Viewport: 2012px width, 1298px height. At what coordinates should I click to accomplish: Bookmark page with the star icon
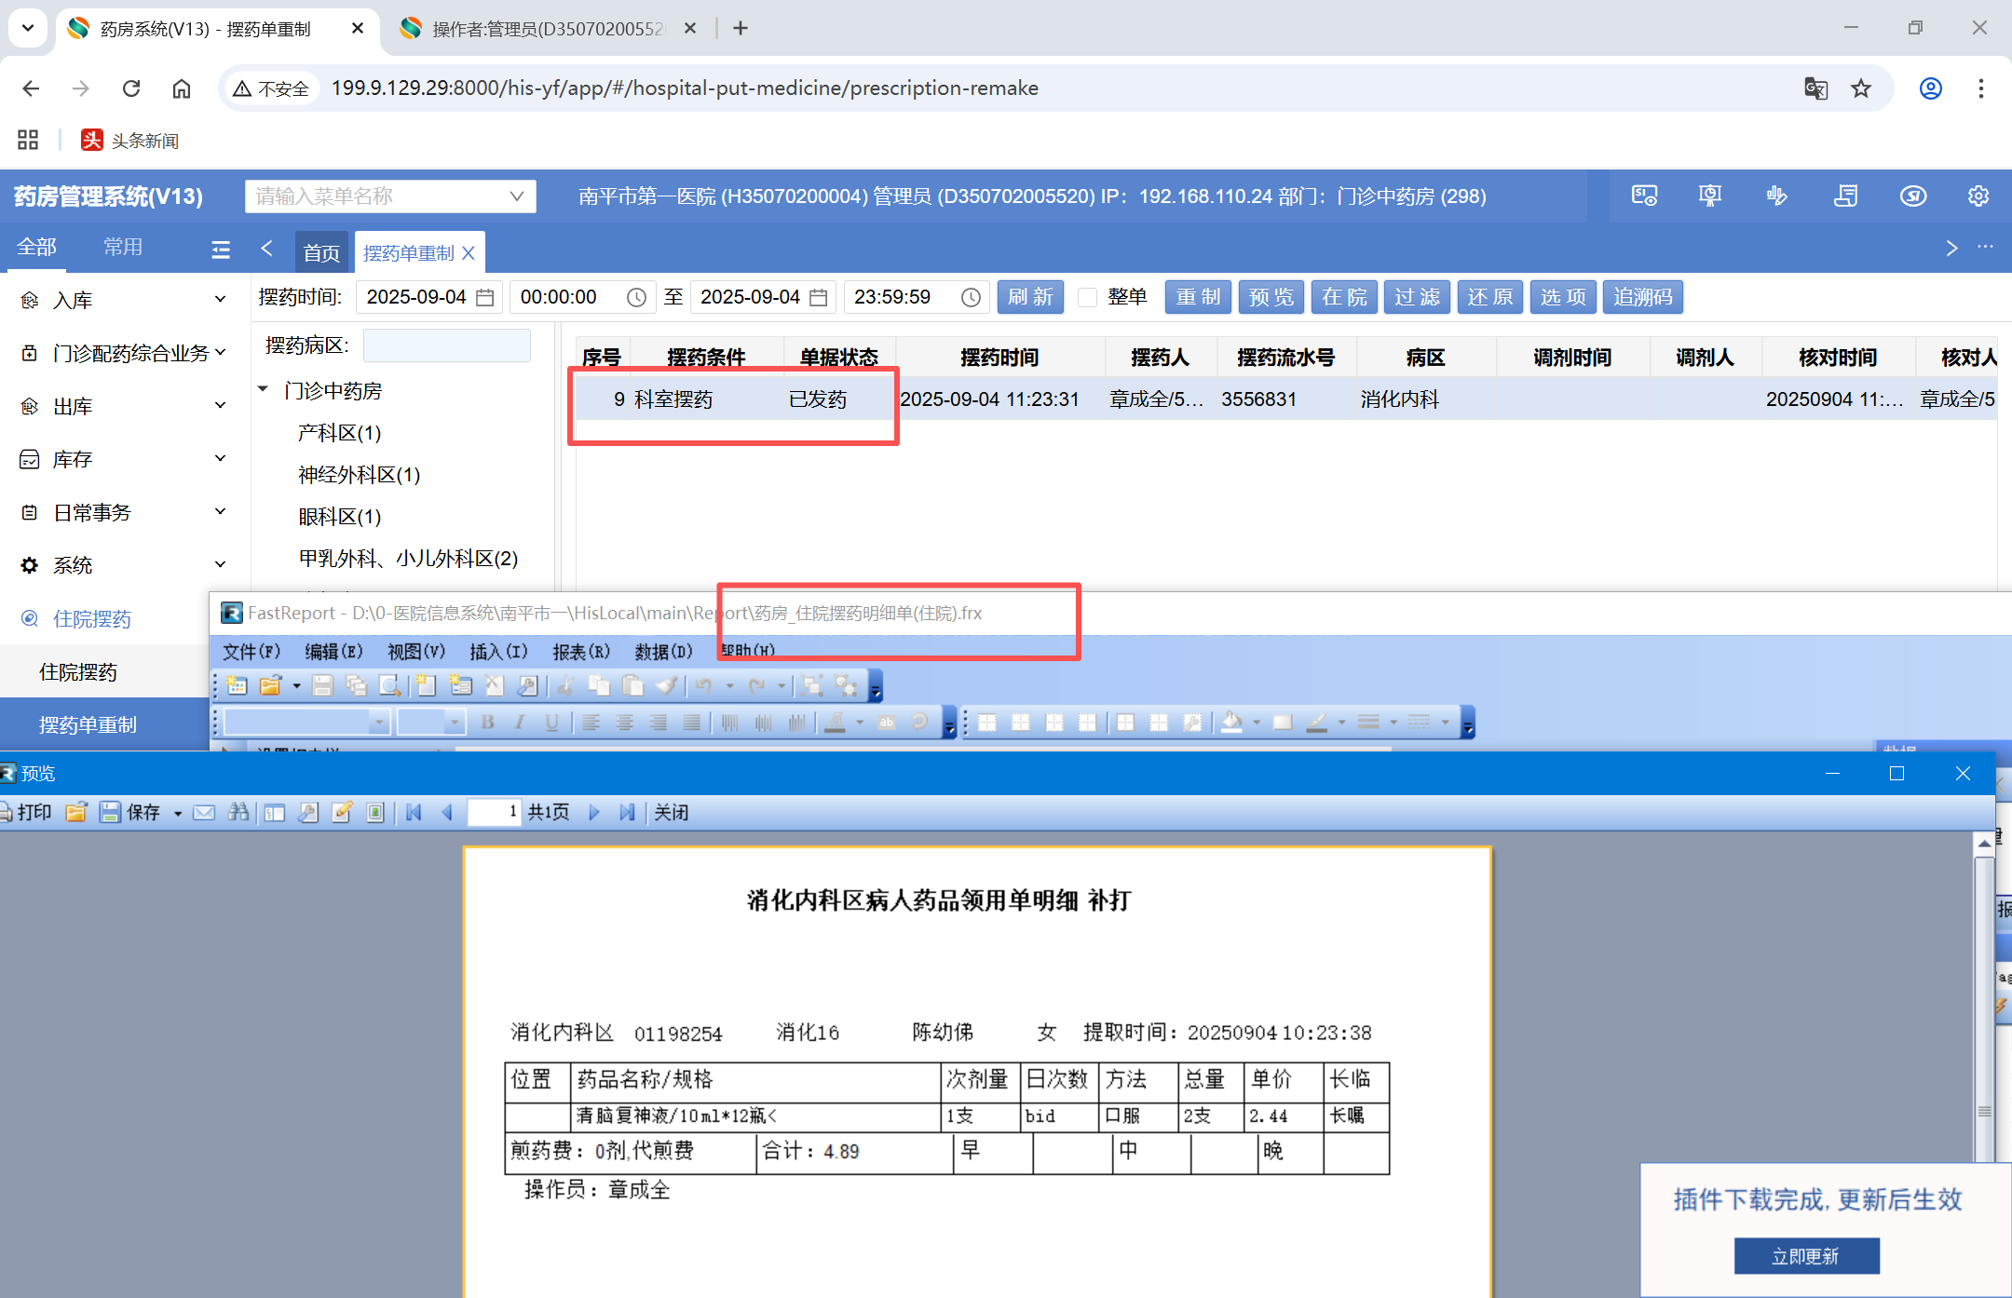tap(1860, 88)
